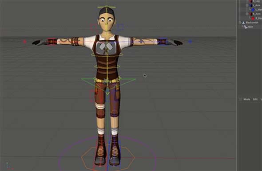Select red dot controller beyond the hand
Image resolution: width=262 pixels, height=171 pixels.
point(25,42)
